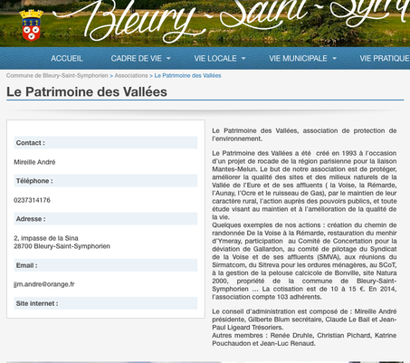Click the intro text 'association de protection de l'environnement'
This screenshot has height=363, width=410.
pos(304,135)
